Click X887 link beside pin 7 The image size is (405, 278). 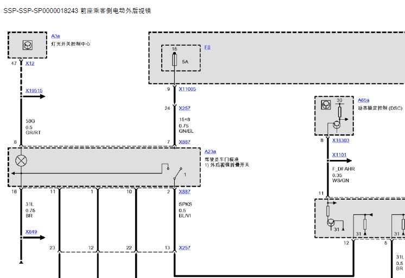(185, 142)
